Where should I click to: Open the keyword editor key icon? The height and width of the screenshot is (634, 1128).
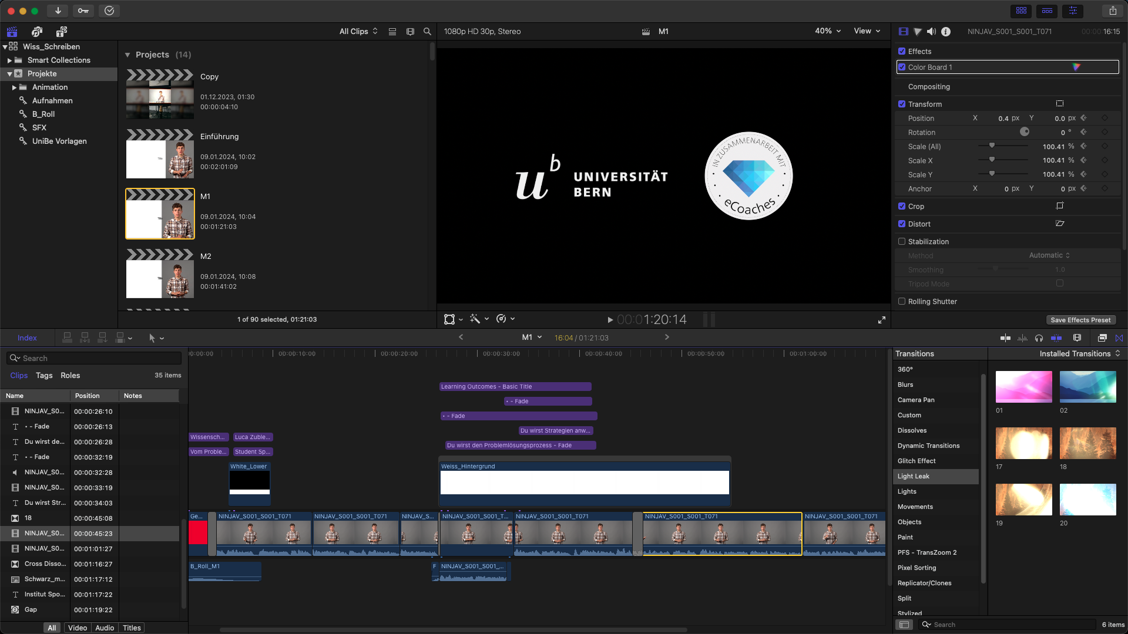click(83, 11)
